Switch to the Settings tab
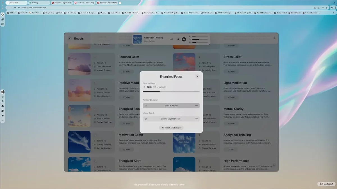This screenshot has width=337, height=189. [x=39, y=3]
